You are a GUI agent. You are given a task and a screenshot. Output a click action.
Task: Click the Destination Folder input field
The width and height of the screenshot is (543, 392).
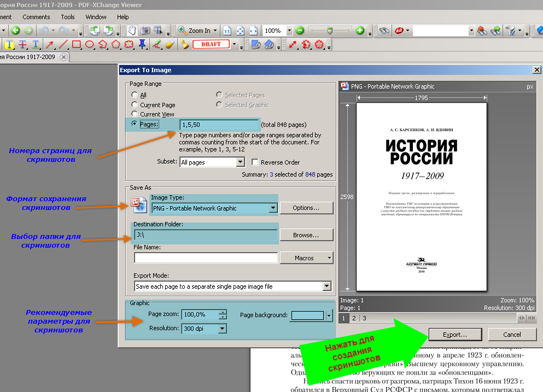206,235
